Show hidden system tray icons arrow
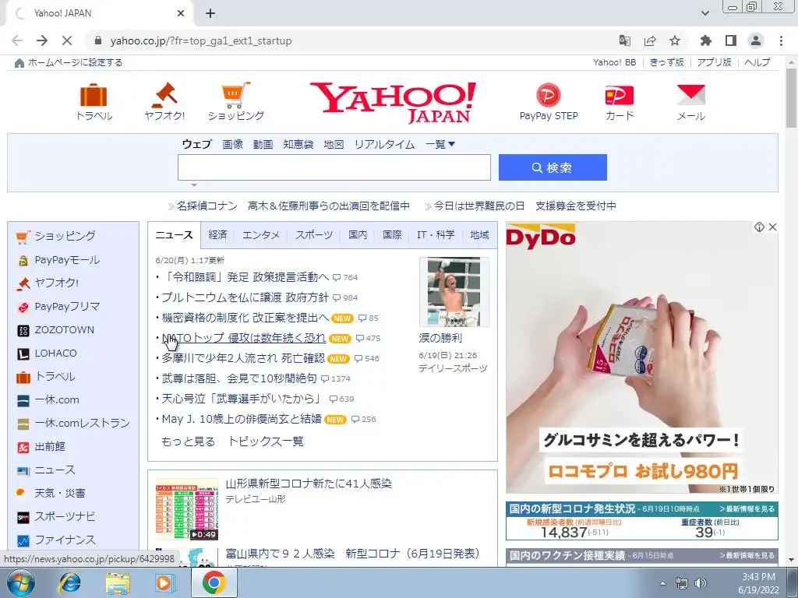Image resolution: width=798 pixels, height=598 pixels. (662, 583)
